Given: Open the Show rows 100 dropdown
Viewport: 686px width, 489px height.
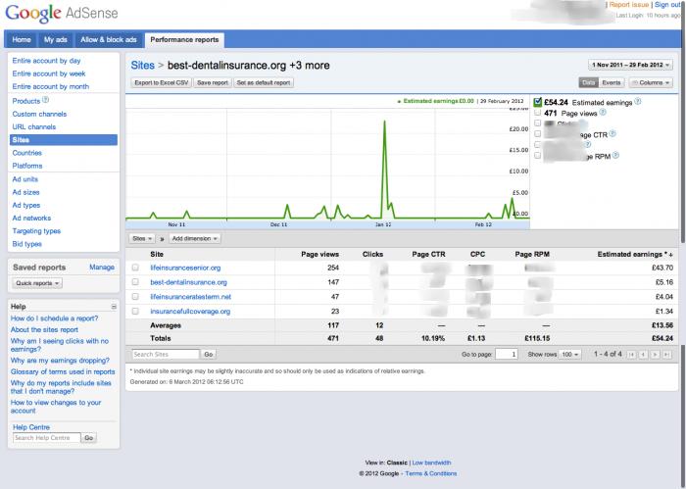Looking at the screenshot, I should pos(570,355).
